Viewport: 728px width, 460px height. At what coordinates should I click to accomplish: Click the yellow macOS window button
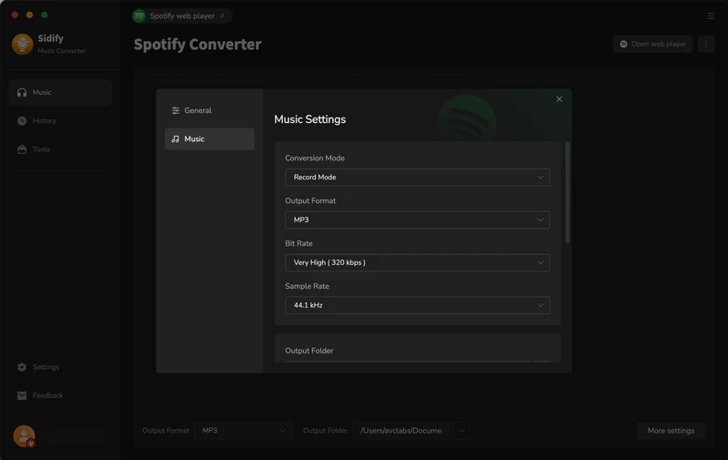pos(29,15)
